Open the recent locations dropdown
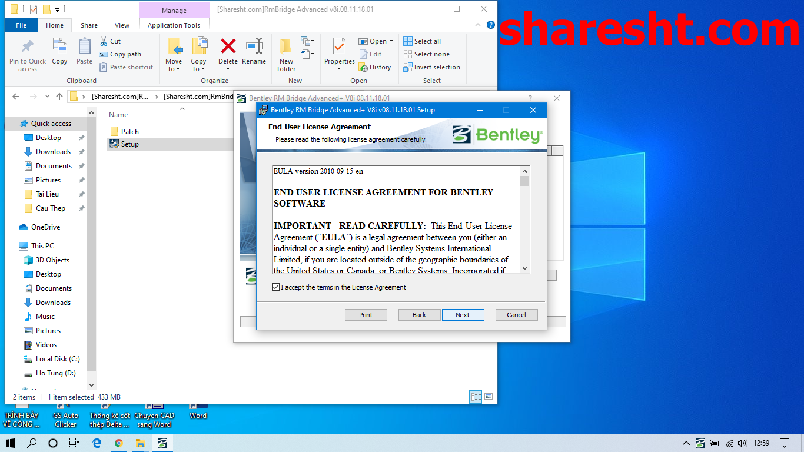Viewport: 804px width, 452px height. pos(47,97)
